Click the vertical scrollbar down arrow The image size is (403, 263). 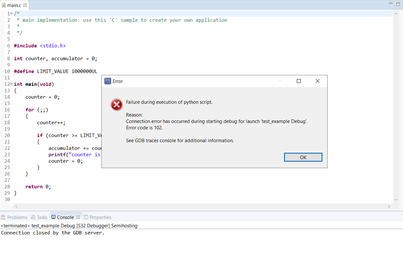click(x=396, y=199)
